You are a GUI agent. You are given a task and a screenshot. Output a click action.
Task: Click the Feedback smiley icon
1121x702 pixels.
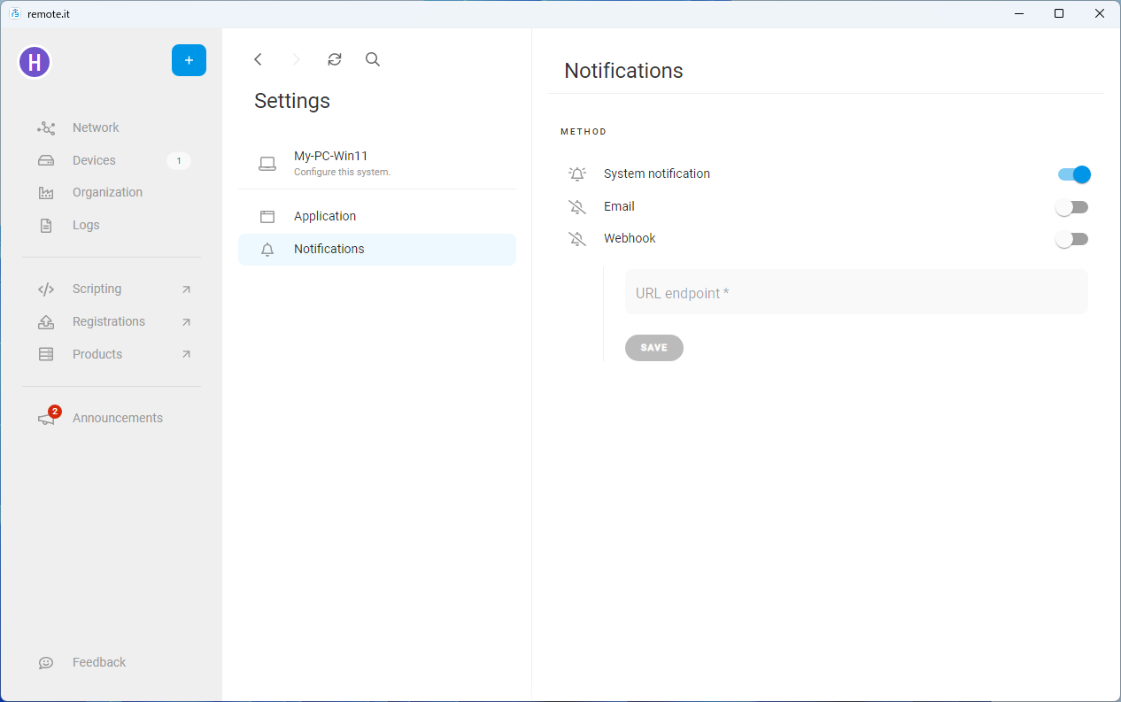[46, 663]
